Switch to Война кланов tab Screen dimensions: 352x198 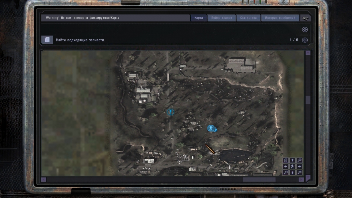point(222,18)
